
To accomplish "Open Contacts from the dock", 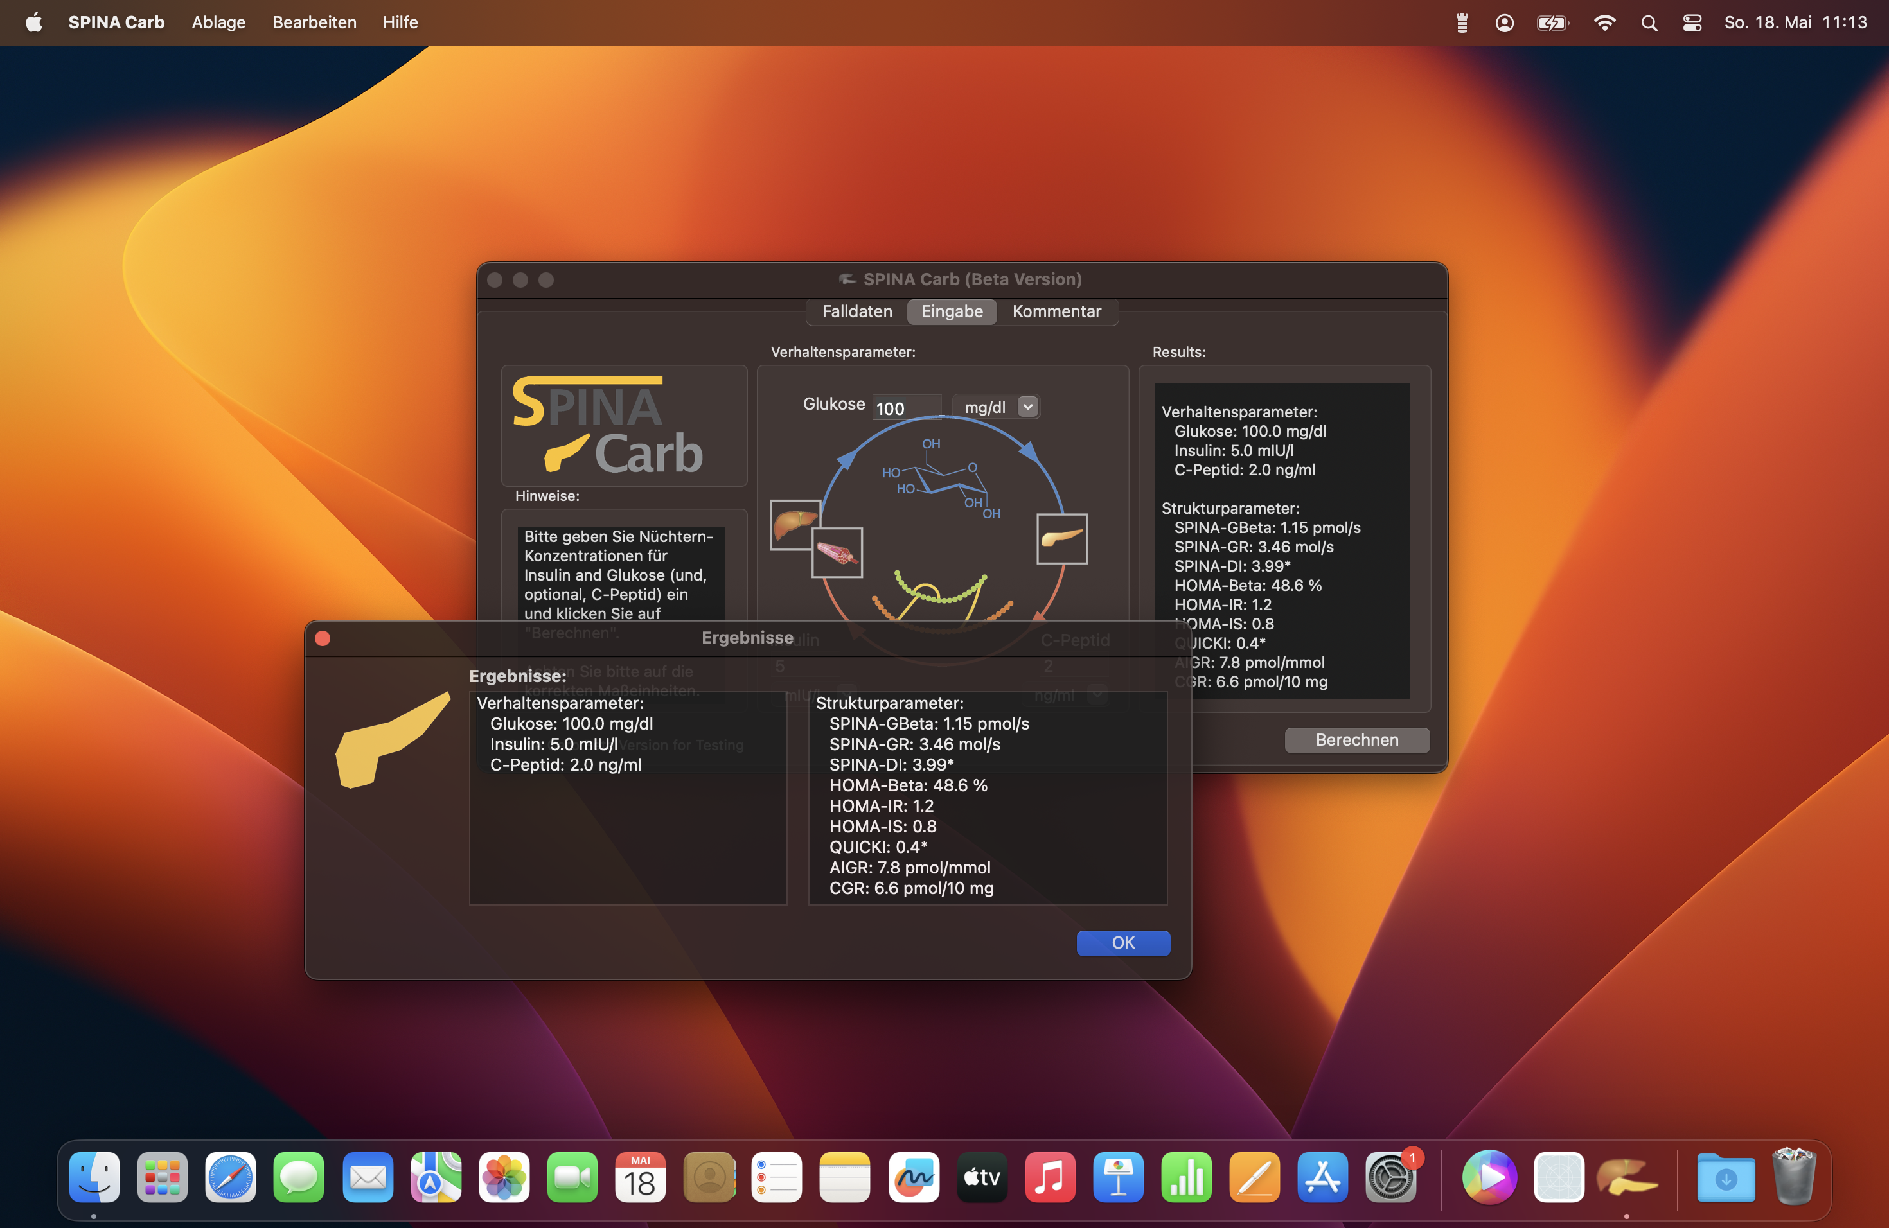I will pyautogui.click(x=709, y=1177).
